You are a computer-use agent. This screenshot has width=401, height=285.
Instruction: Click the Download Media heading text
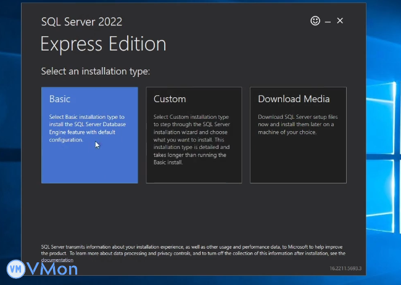(294, 99)
